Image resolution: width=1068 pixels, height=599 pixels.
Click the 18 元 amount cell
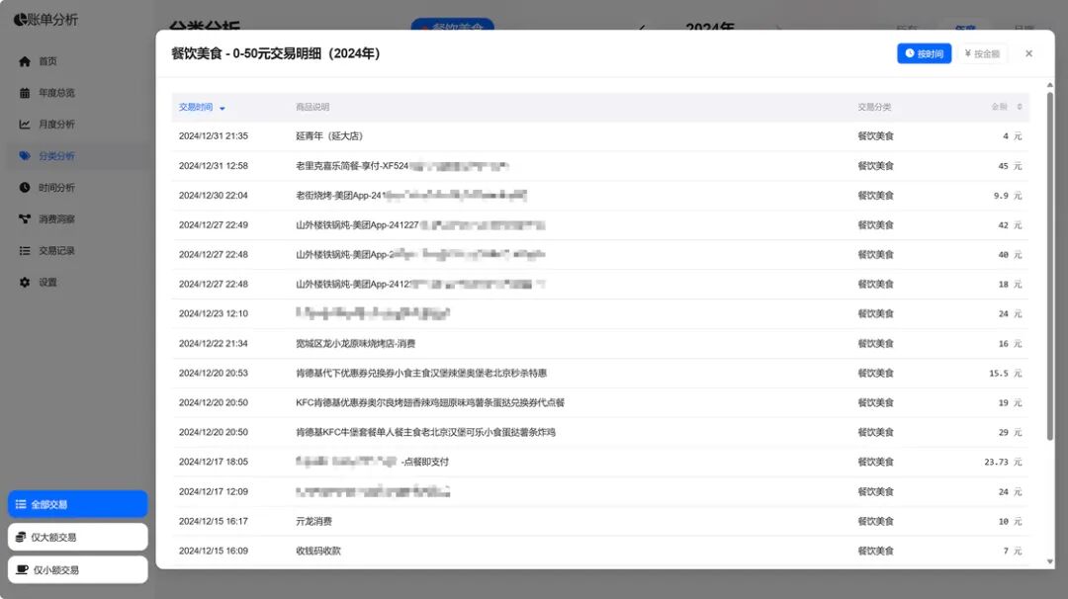1010,285
